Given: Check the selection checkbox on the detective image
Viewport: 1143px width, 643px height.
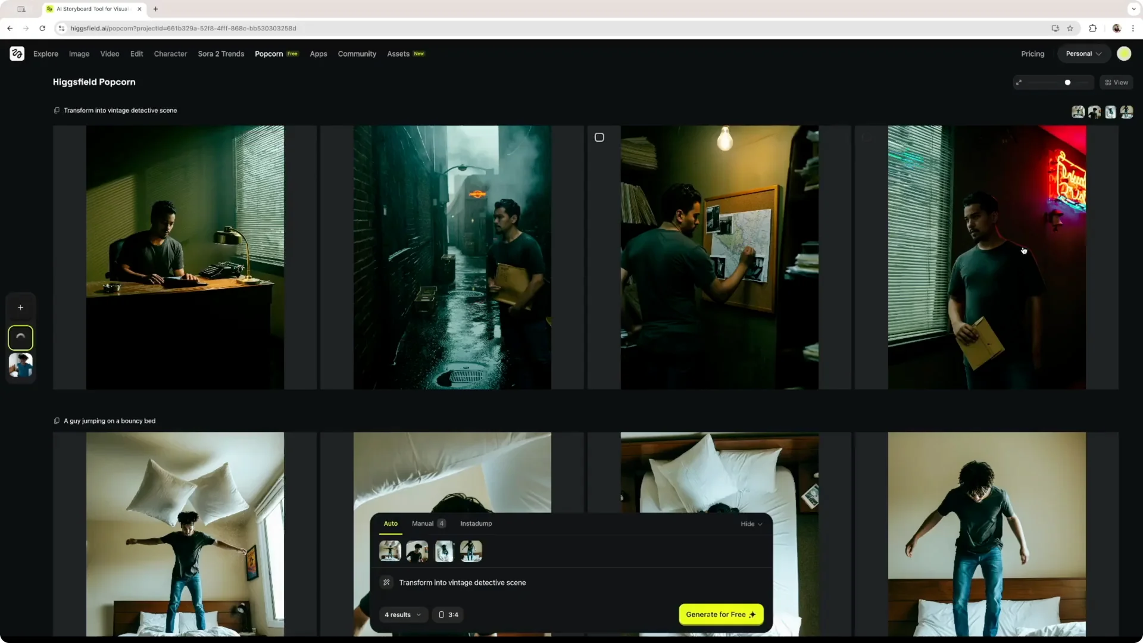Looking at the screenshot, I should click(x=599, y=137).
